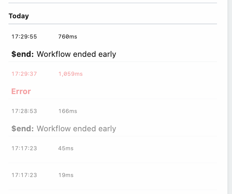Click the gray Workflow ended early text
This screenshot has width=232, height=194.
pos(76,129)
